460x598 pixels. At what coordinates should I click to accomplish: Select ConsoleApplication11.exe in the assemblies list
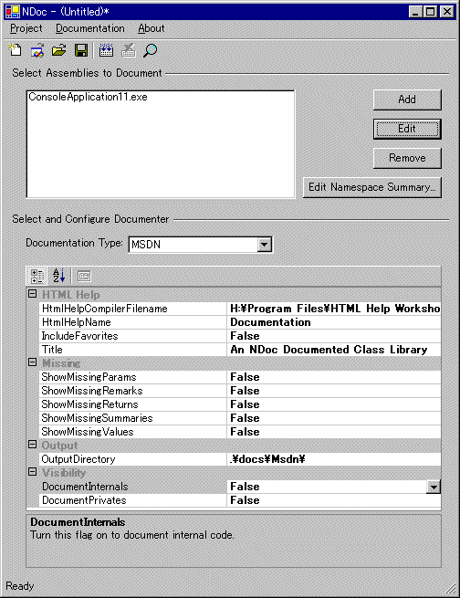88,97
